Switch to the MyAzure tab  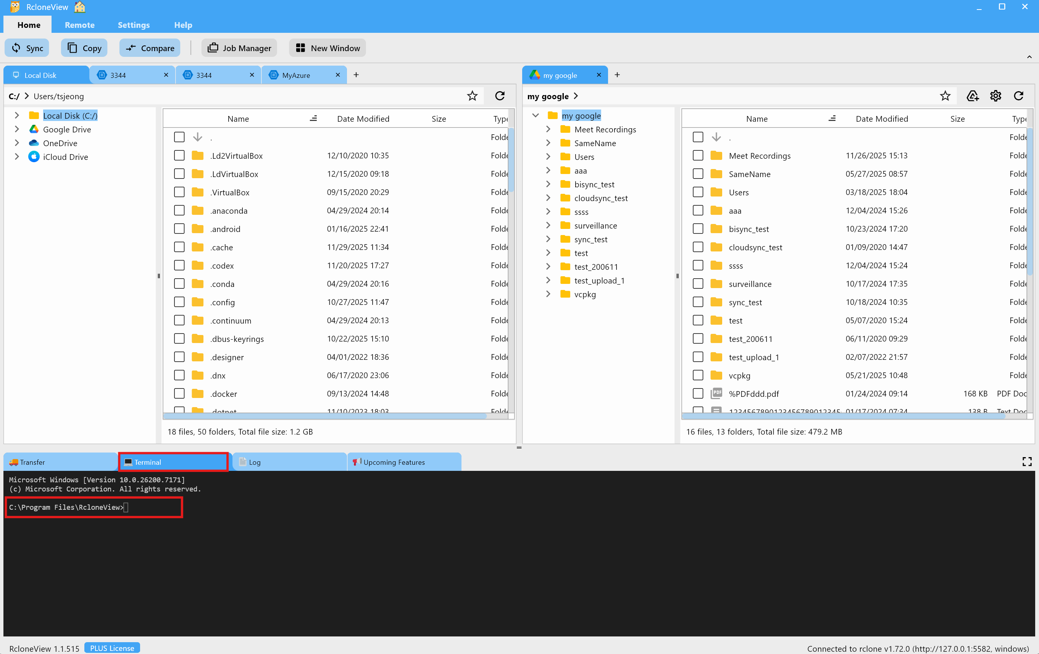[296, 75]
